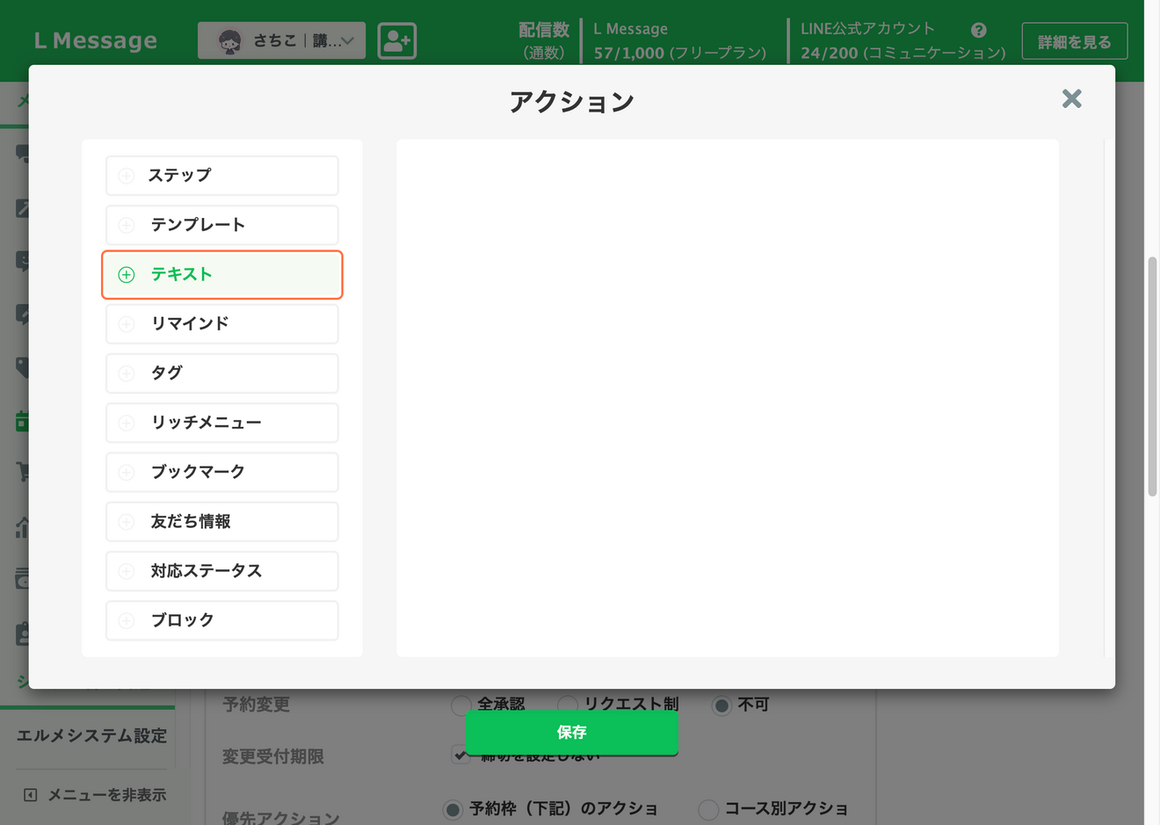Select the highlighted テキスト action's plus icon
The width and height of the screenshot is (1160, 825).
tap(127, 274)
